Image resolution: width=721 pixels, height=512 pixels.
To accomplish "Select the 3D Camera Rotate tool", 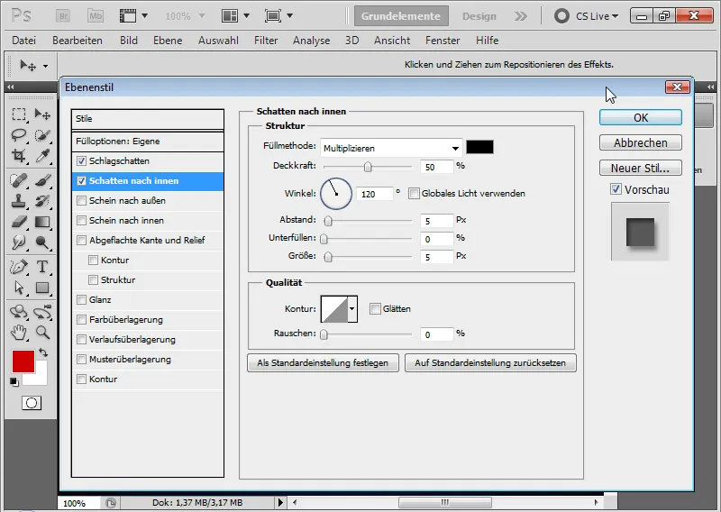I will click(42, 311).
